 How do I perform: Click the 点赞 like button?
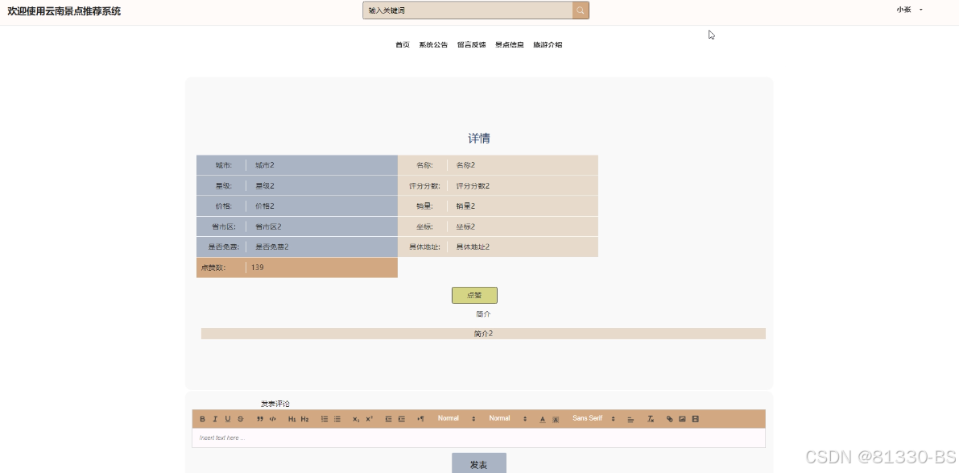tap(474, 295)
